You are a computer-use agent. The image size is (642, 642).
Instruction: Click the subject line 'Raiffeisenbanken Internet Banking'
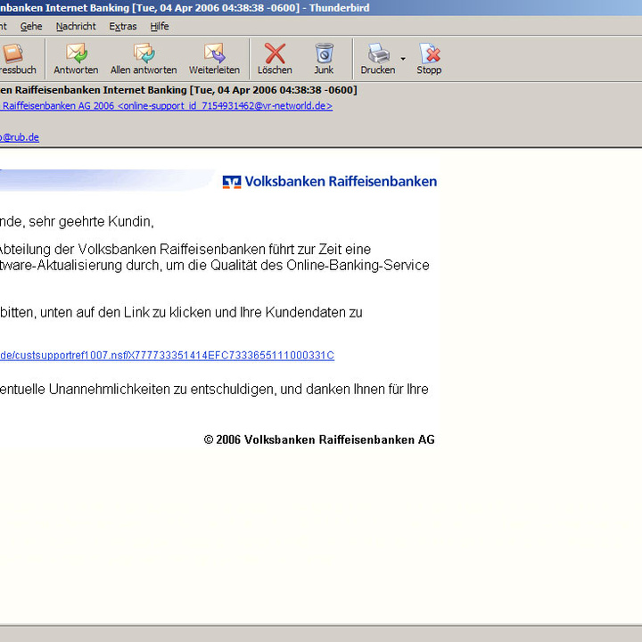coord(101,90)
